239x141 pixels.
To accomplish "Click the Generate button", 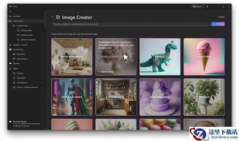I will (217, 24).
